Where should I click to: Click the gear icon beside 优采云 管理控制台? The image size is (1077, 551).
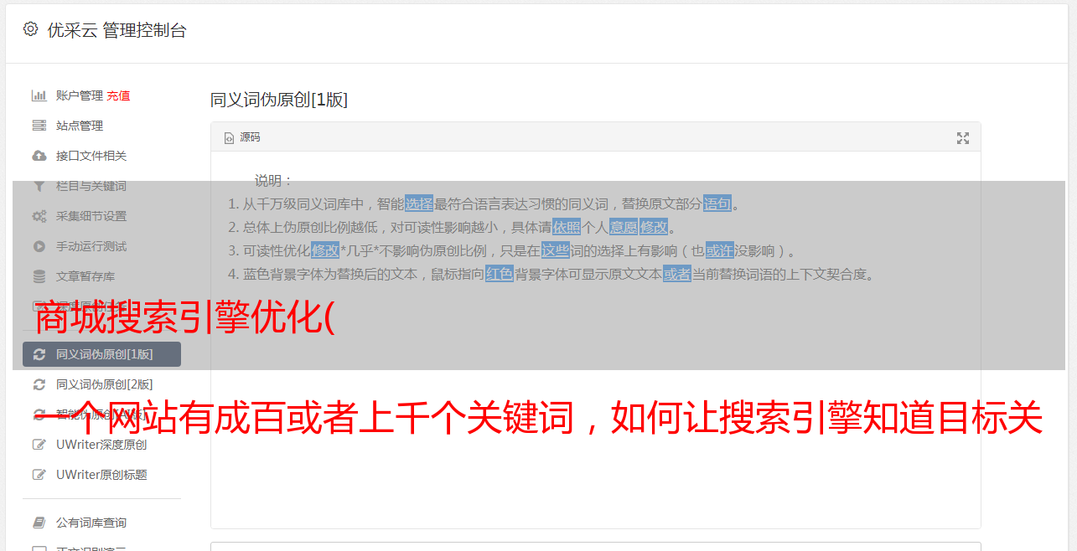click(x=31, y=29)
